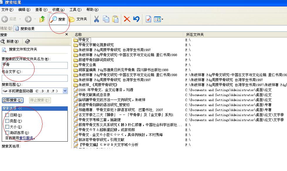Screen dimensions: 287x171
Task: Collapse the 搜索选项 section header
Action: (20, 109)
